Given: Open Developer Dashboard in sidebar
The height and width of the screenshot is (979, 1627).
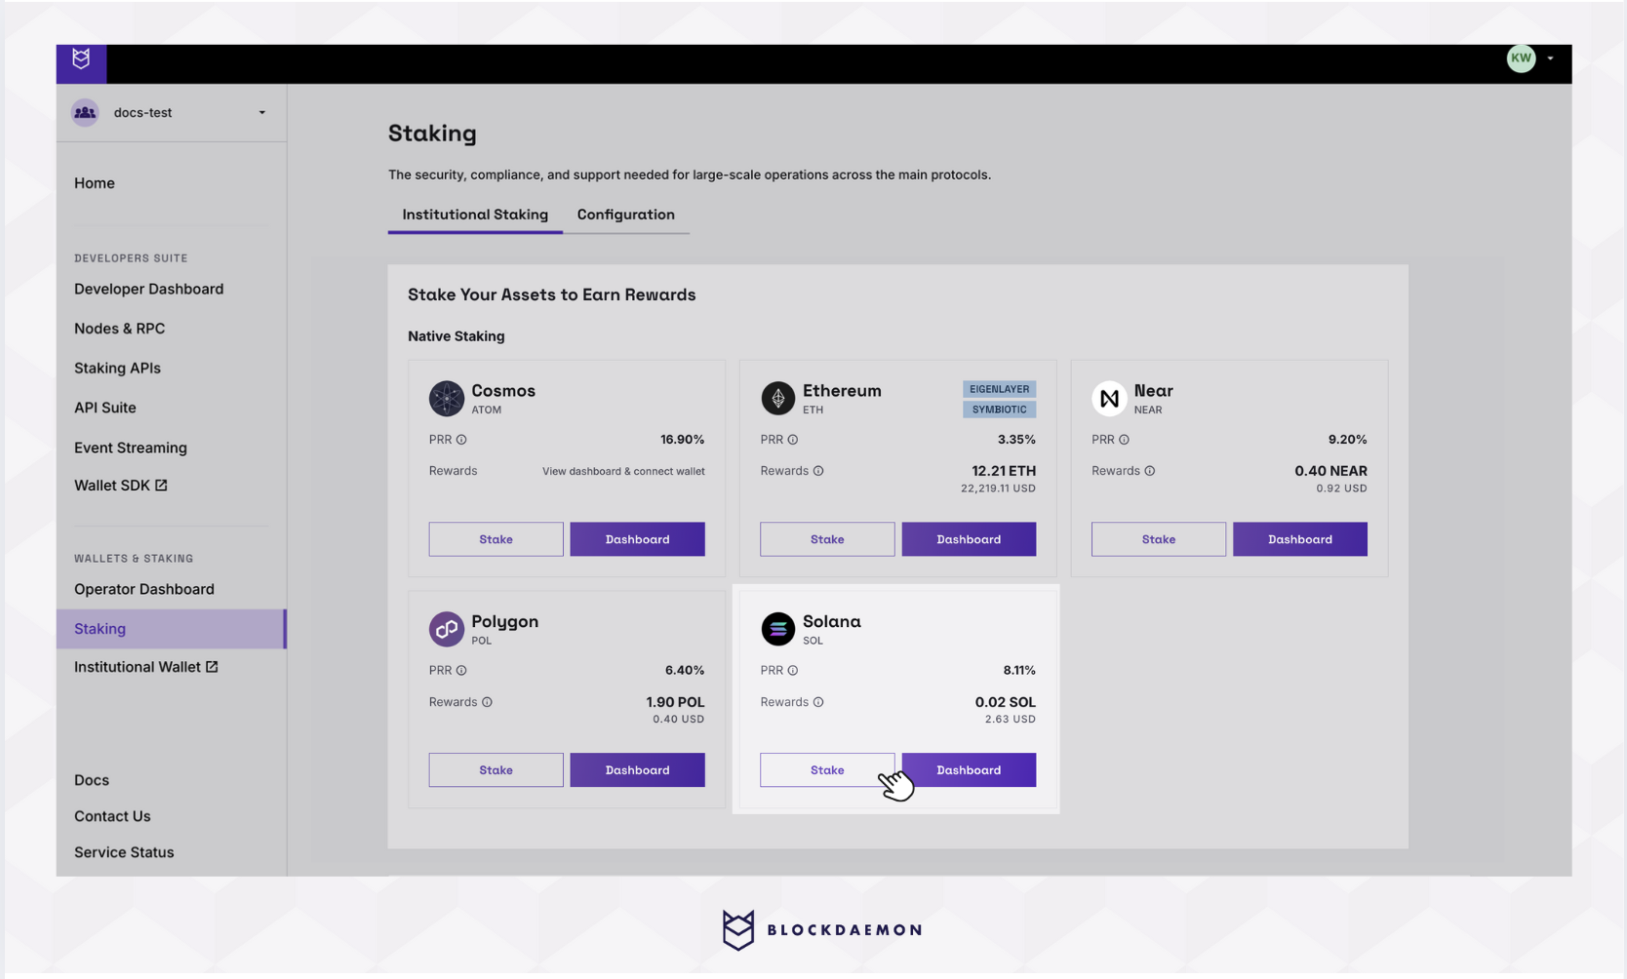Looking at the screenshot, I should coord(148,289).
